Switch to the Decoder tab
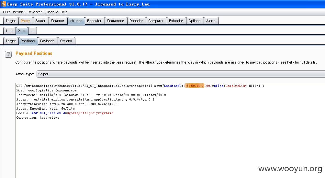The image size is (325, 178). point(136,21)
